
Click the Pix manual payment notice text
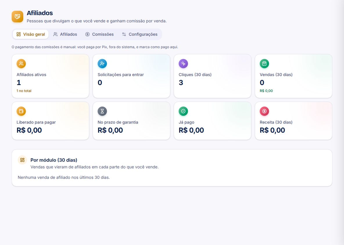pos(95,47)
